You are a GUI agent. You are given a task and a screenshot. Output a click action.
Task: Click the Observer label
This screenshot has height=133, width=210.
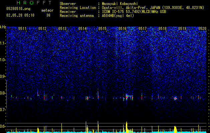click(68, 4)
